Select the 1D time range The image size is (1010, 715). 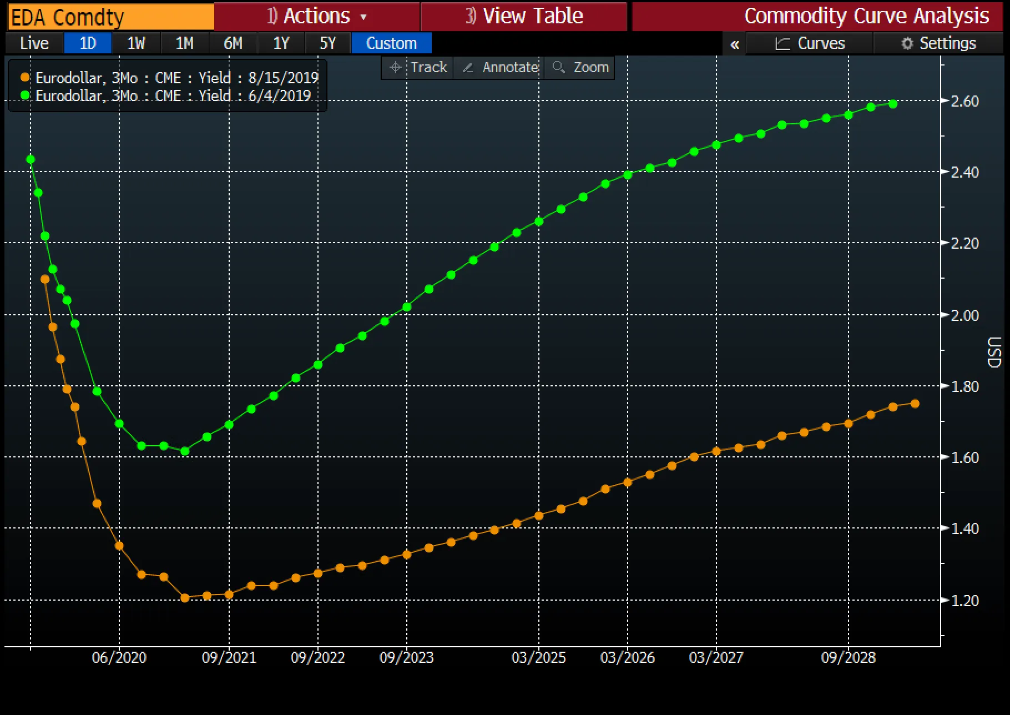click(88, 43)
